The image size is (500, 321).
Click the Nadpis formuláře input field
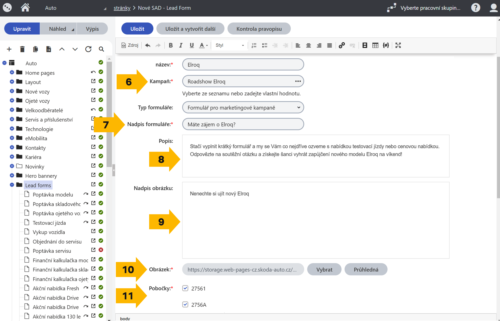coord(243,124)
